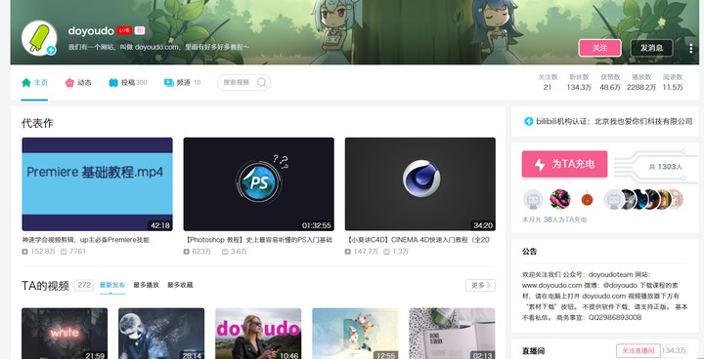Image resolution: width=704 pixels, height=359 pixels.
Task: Switch to the 主页 tab
Action: (x=34, y=83)
